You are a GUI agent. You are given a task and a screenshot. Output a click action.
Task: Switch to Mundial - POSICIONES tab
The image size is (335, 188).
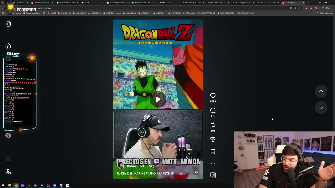click(142, 3)
